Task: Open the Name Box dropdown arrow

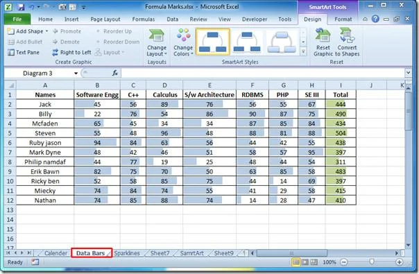Action: pyautogui.click(x=76, y=74)
